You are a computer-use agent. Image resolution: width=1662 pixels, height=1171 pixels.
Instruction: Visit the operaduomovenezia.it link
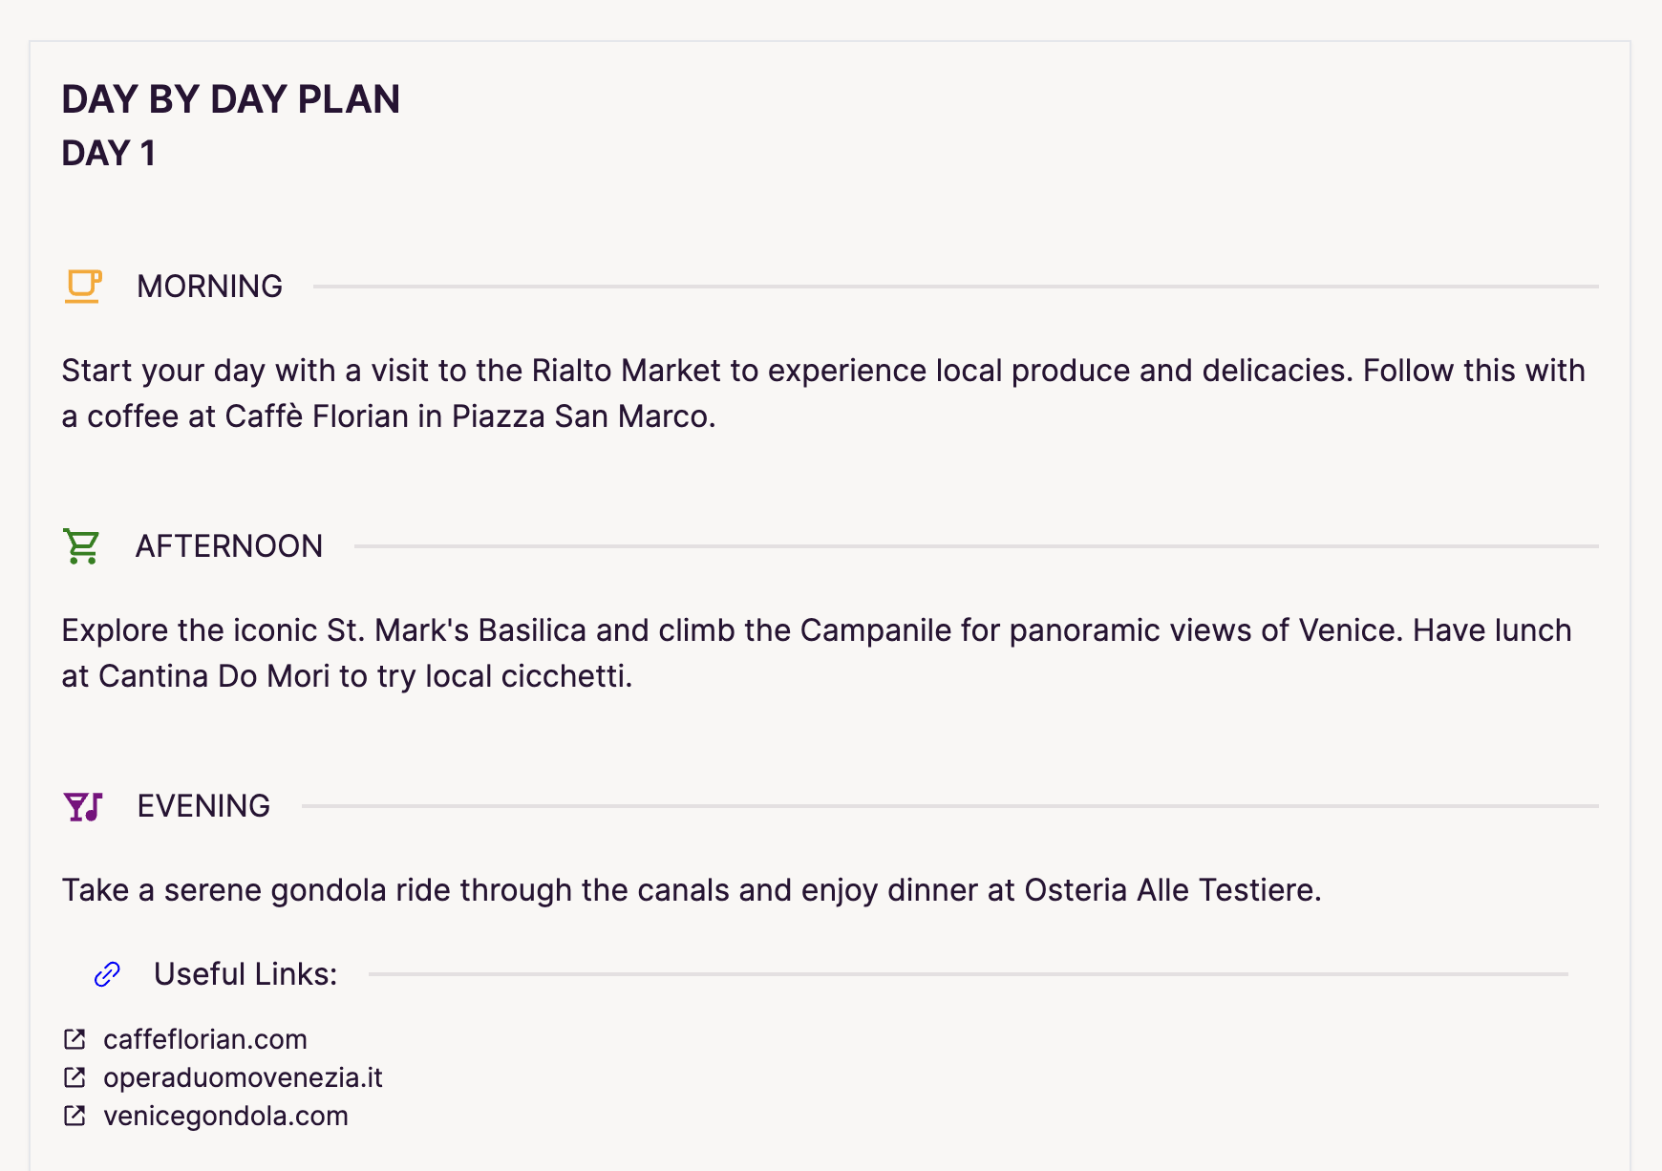[x=243, y=1077]
